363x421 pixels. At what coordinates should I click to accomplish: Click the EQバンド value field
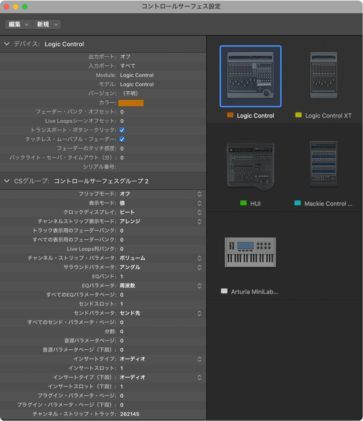[x=122, y=277]
